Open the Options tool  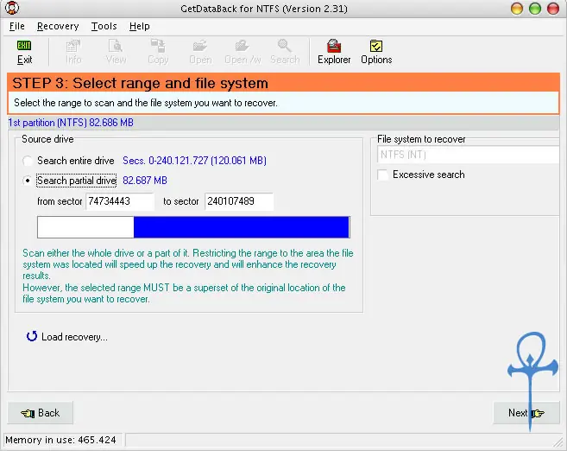tap(376, 53)
